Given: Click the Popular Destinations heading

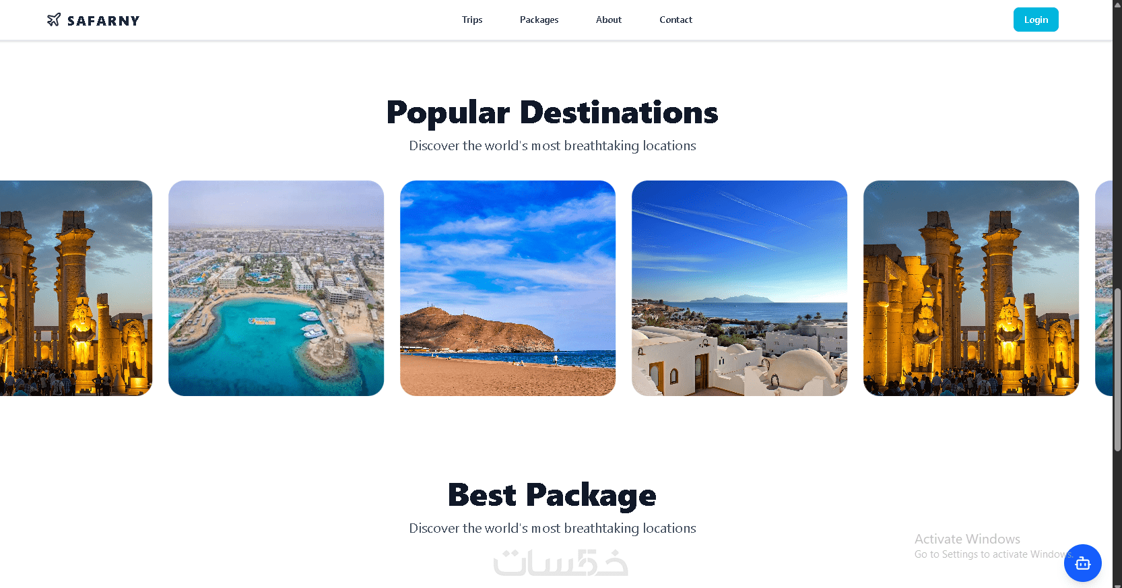Looking at the screenshot, I should [x=552, y=112].
